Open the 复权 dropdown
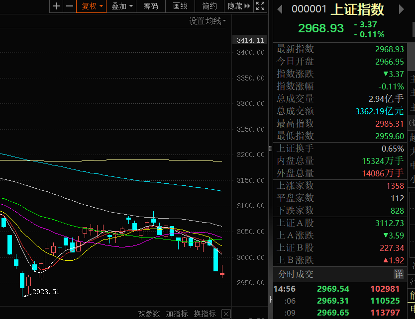Screen dimensions: 415x319 (x=92, y=6)
